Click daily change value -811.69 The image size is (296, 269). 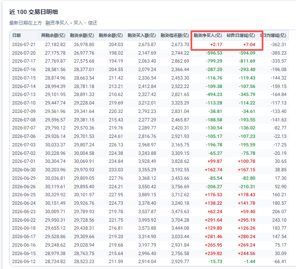pos(247,61)
